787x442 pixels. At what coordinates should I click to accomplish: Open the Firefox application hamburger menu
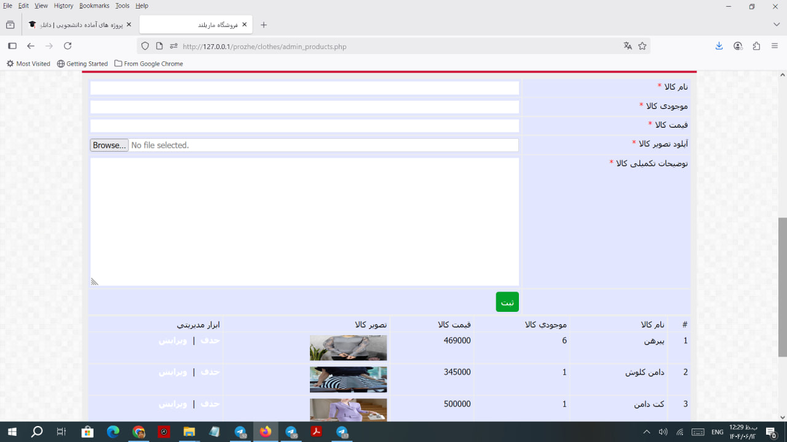tap(775, 46)
